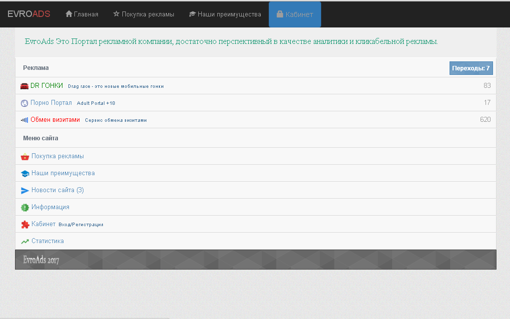Open the Главная tab in the navbar
510x319 pixels.
[x=82, y=14]
